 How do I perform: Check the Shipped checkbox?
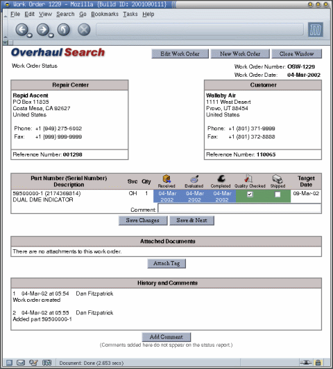[277, 195]
